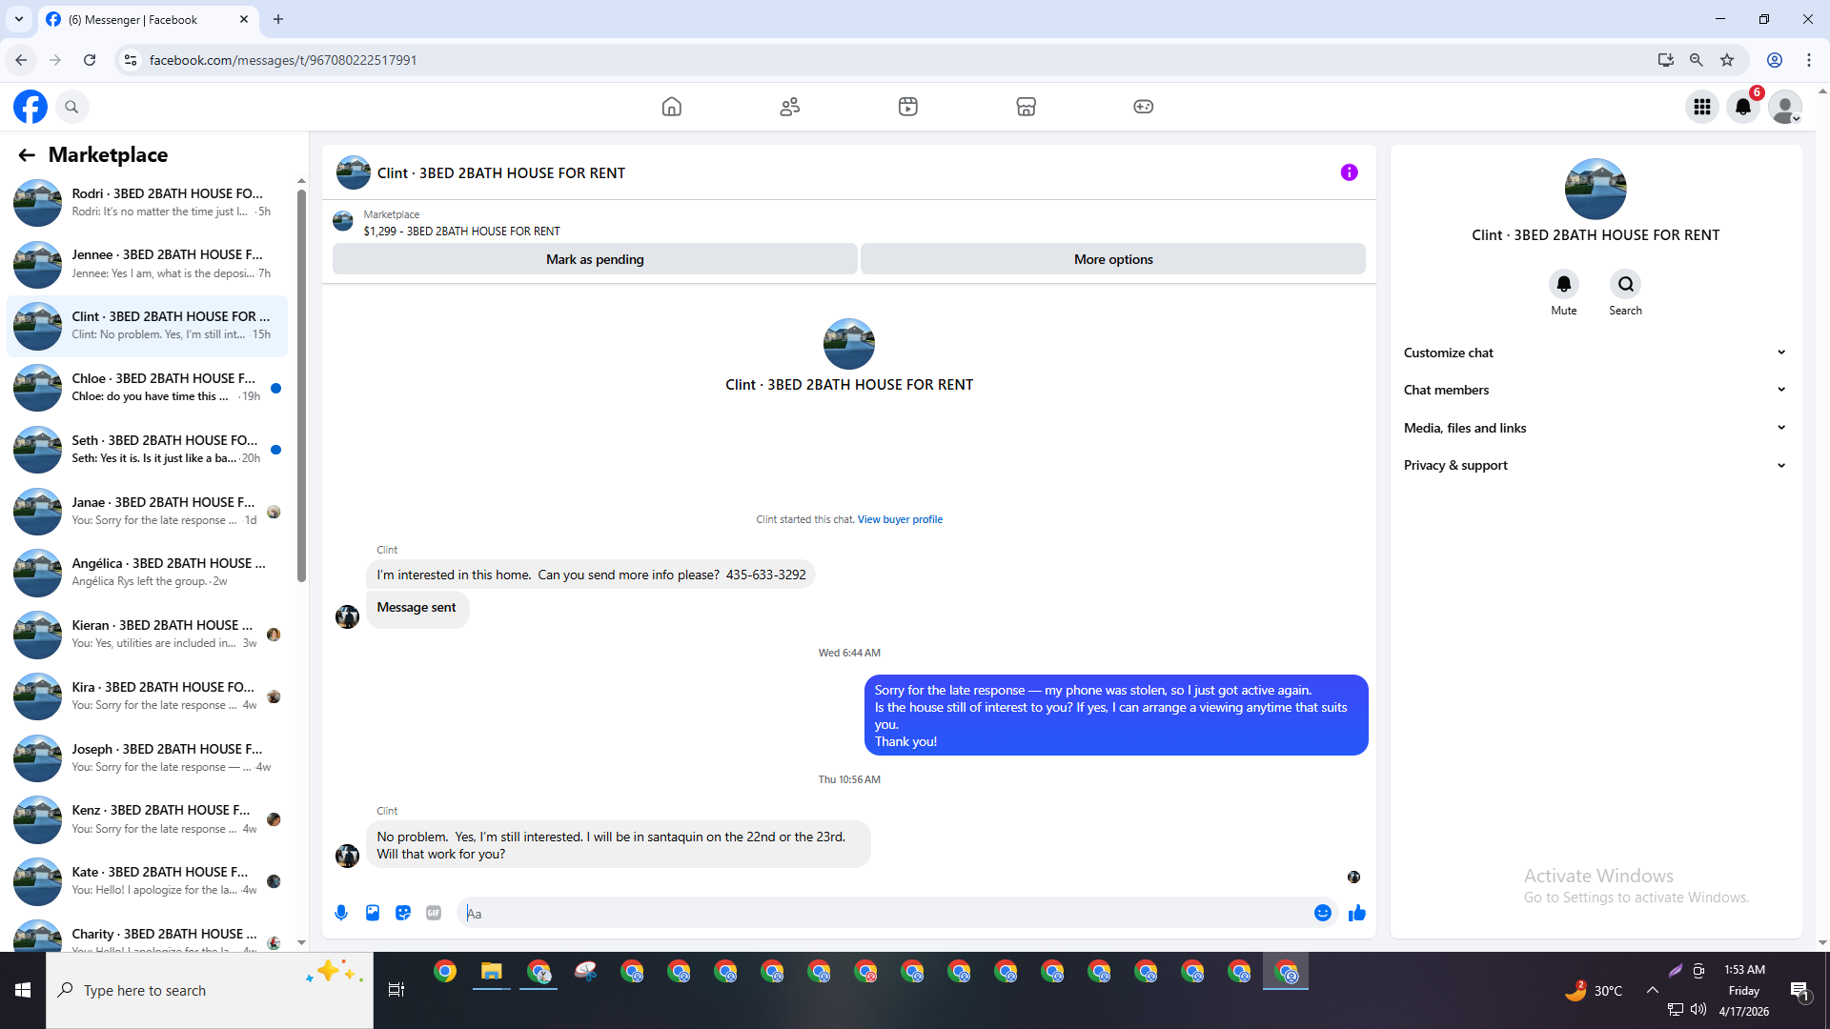Screen dimensions: 1830x1029
Task: Open File Explorer from taskbar
Action: pos(492,972)
